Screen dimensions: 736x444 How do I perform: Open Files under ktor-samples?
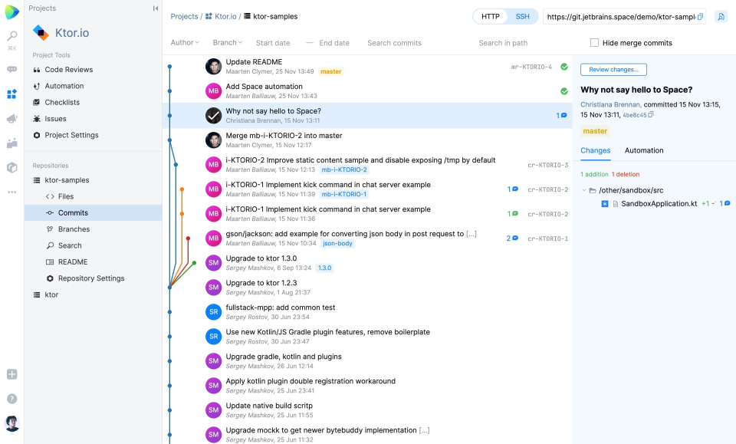point(66,196)
